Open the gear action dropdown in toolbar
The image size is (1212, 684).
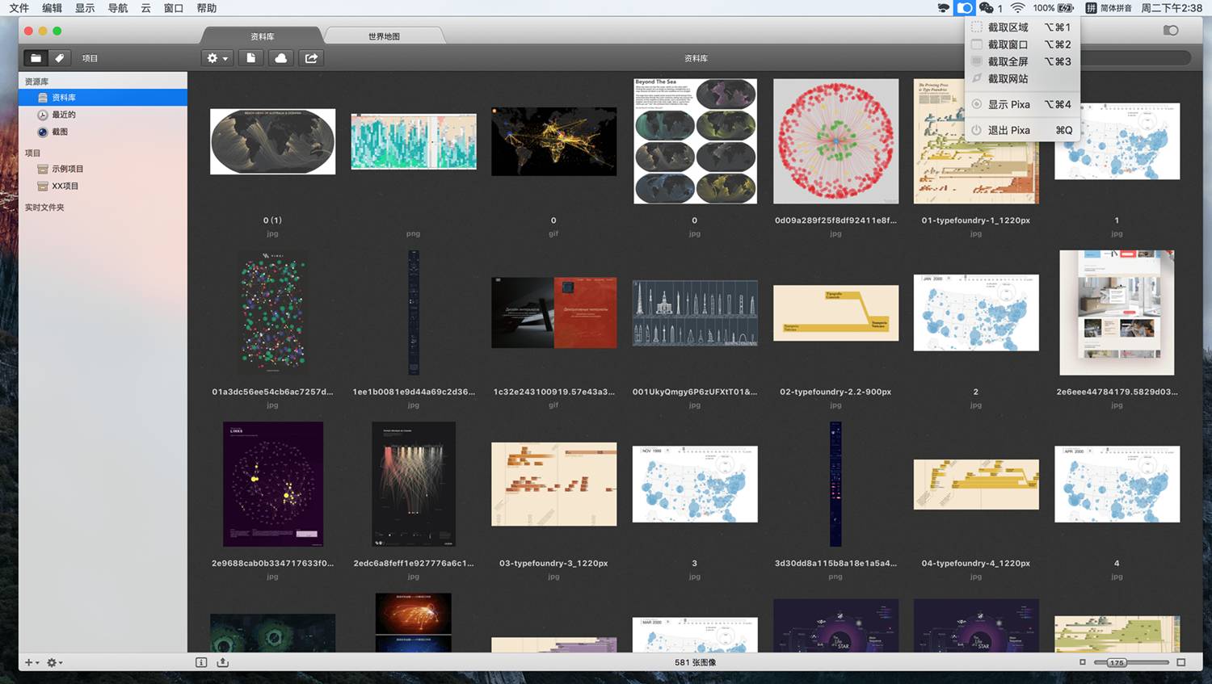(x=217, y=58)
